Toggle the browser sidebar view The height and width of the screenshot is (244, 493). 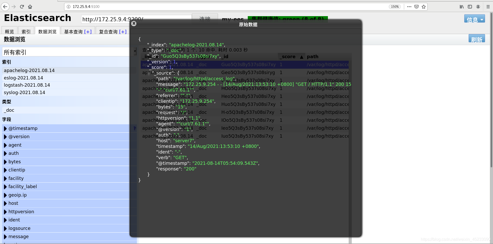click(470, 7)
